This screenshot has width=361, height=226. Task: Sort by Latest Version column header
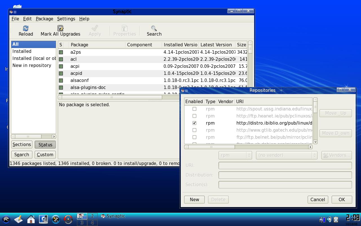217,45
